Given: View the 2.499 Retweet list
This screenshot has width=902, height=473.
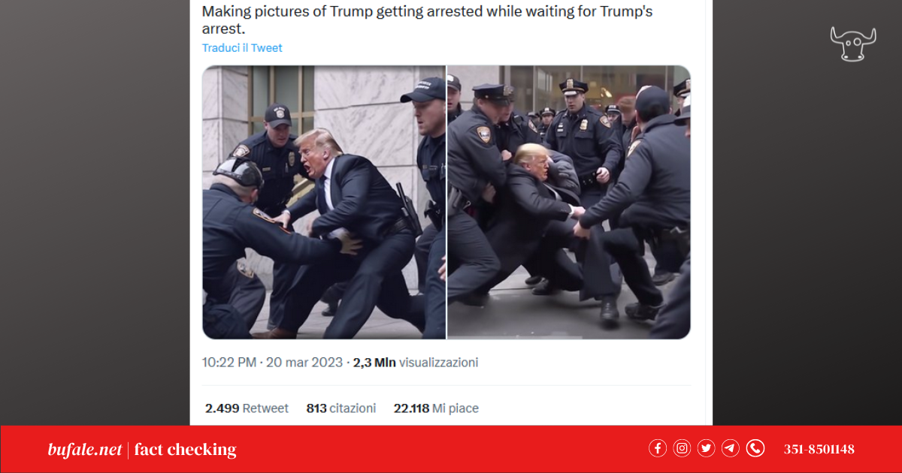Looking at the screenshot, I should point(247,408).
